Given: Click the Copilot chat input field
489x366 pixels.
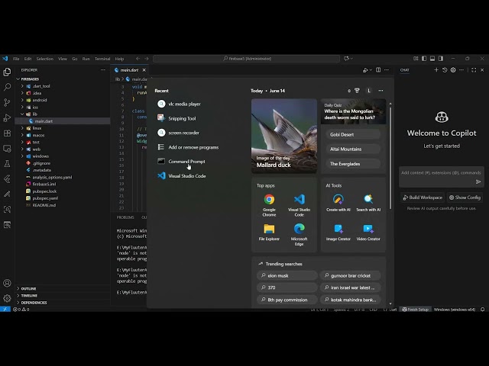Looking at the screenshot, I should pos(442,177).
